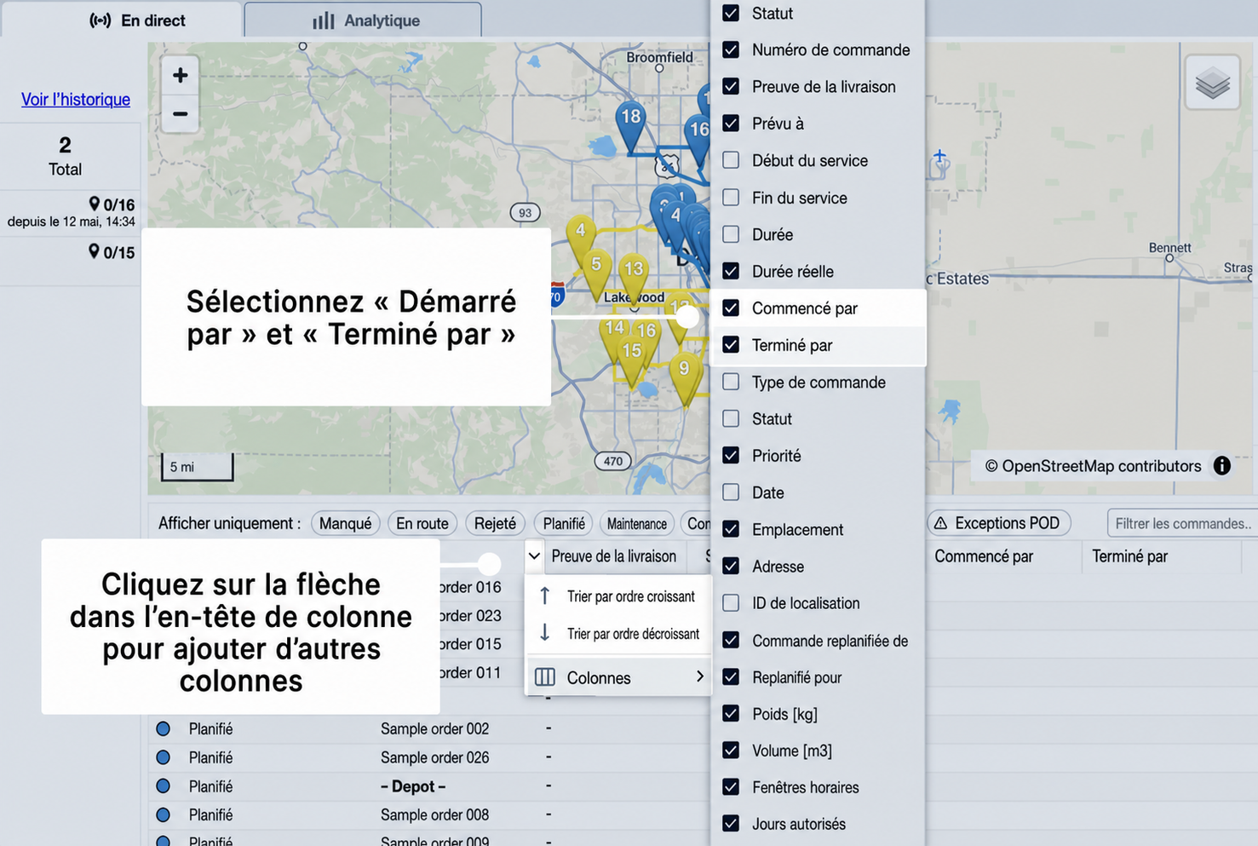
Task: Switch to the En direct tab
Action: (122, 20)
